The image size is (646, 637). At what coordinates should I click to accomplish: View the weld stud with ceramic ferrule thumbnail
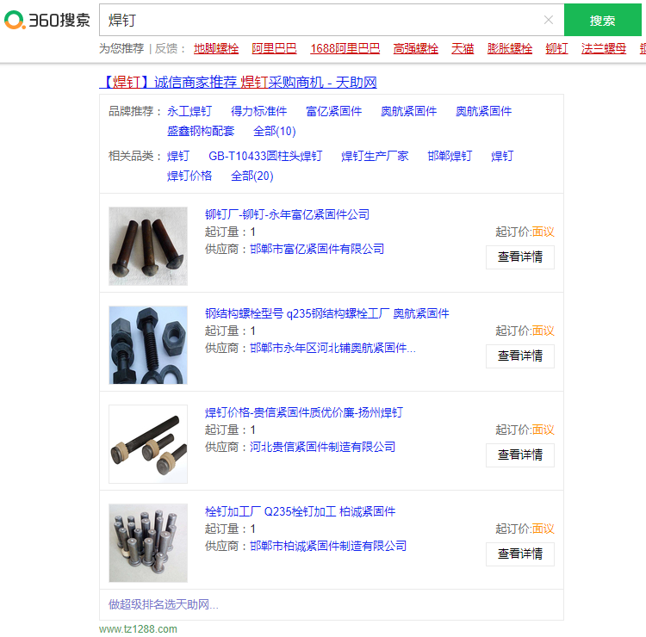point(147,443)
